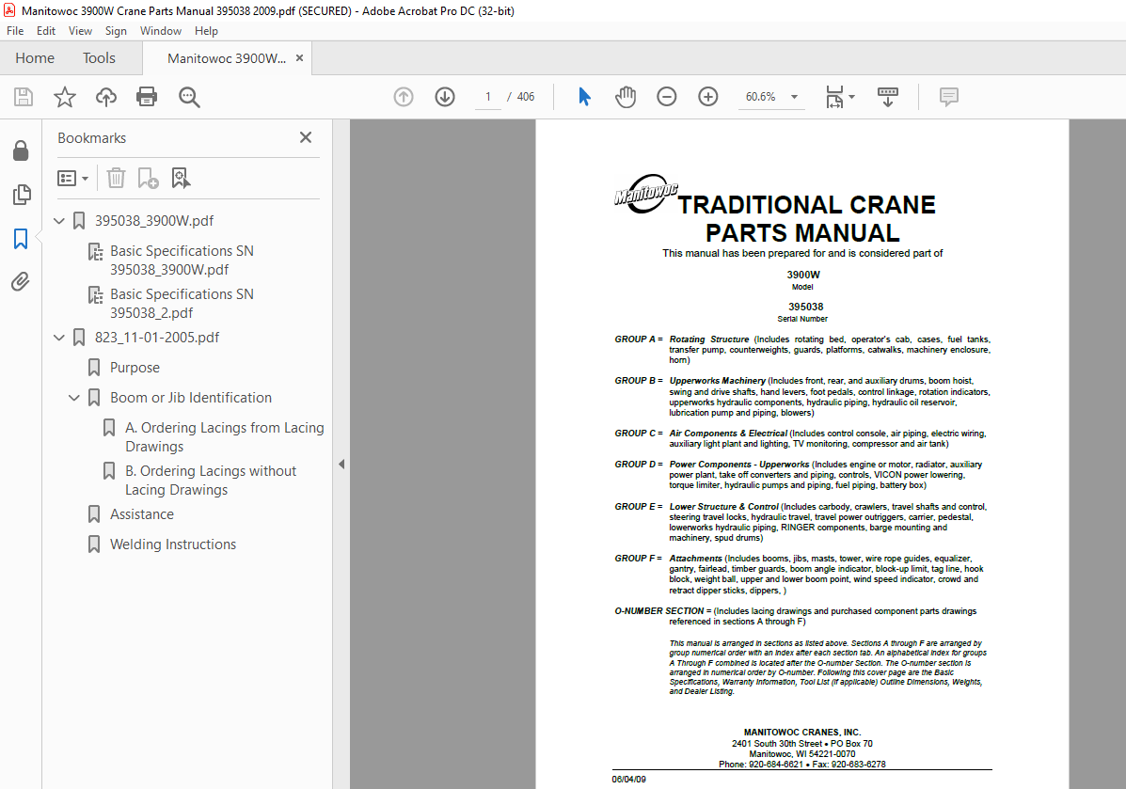The image size is (1126, 789).
Task: Click the page number input field
Action: (x=488, y=97)
